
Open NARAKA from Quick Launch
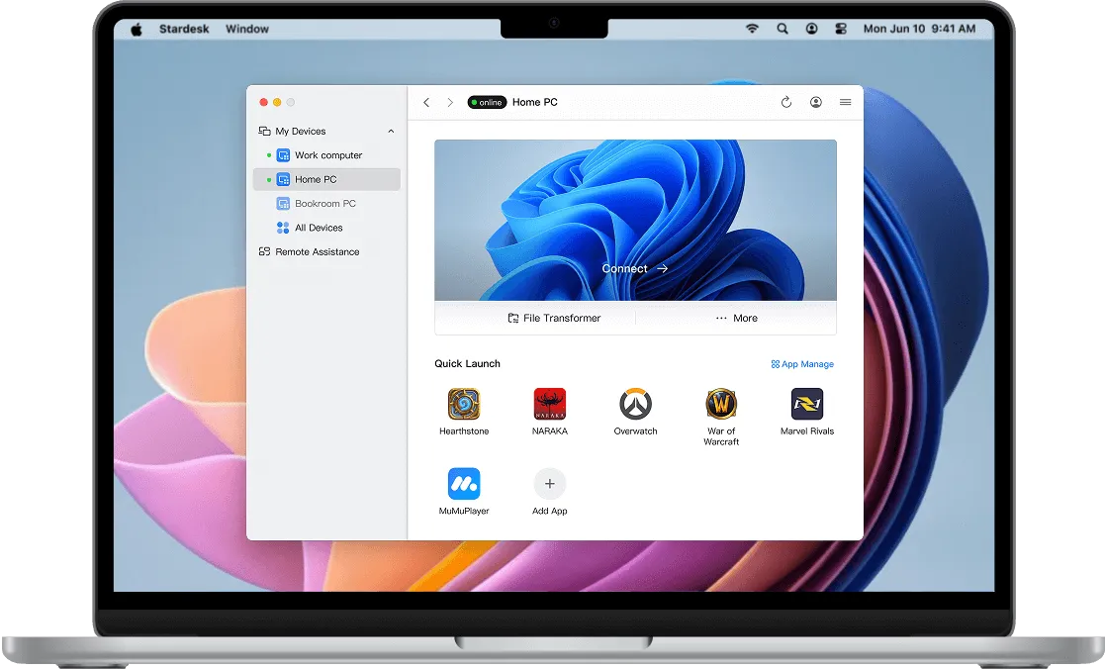(549, 404)
